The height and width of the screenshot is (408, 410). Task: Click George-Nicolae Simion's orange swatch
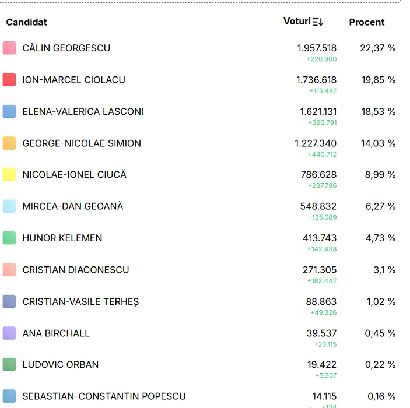click(9, 143)
